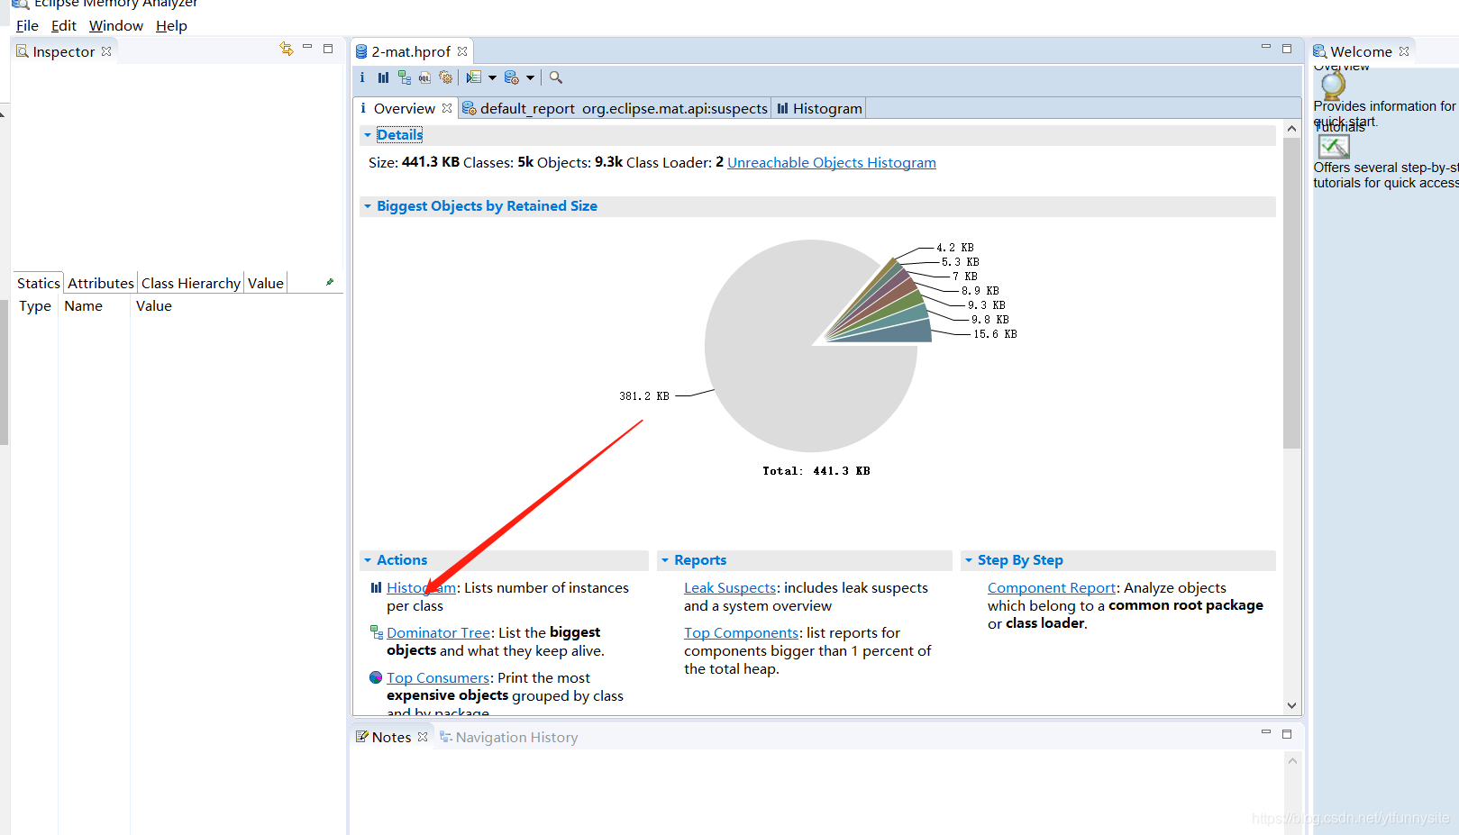Open thread overview gear icon in toolbar

coord(445,77)
